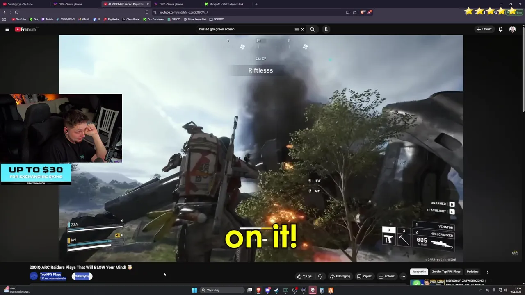This screenshot has width=525, height=295.
Task: Open Brave browser from the taskbar
Action: 258,290
